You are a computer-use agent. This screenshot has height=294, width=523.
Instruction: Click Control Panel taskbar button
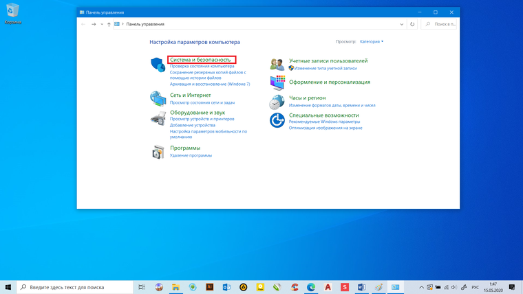395,287
